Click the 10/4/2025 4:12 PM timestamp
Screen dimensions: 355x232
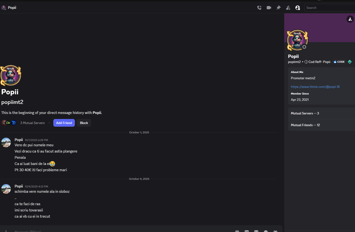click(x=36, y=186)
